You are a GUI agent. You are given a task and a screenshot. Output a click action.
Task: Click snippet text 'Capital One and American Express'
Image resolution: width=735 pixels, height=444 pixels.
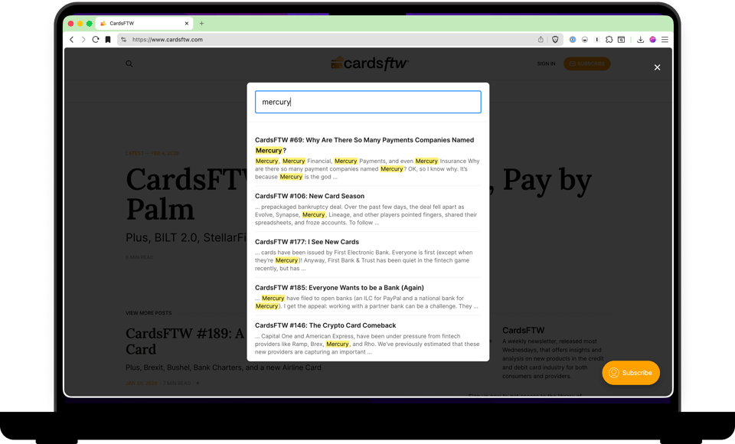pyautogui.click(x=367, y=344)
